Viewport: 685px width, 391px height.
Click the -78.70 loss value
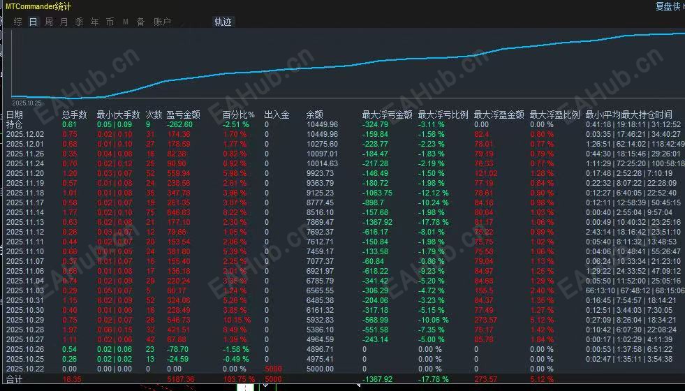178,349
